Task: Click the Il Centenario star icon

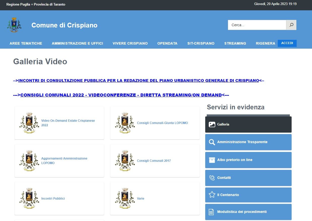Action: pos(212,195)
